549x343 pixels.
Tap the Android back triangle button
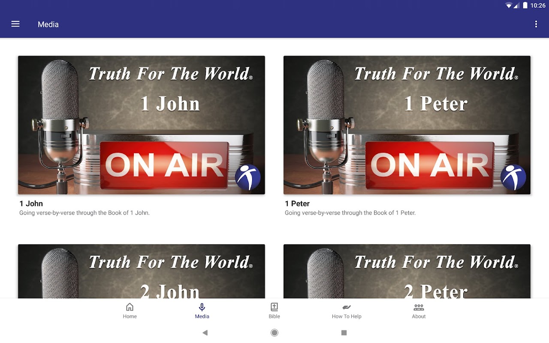click(x=205, y=333)
